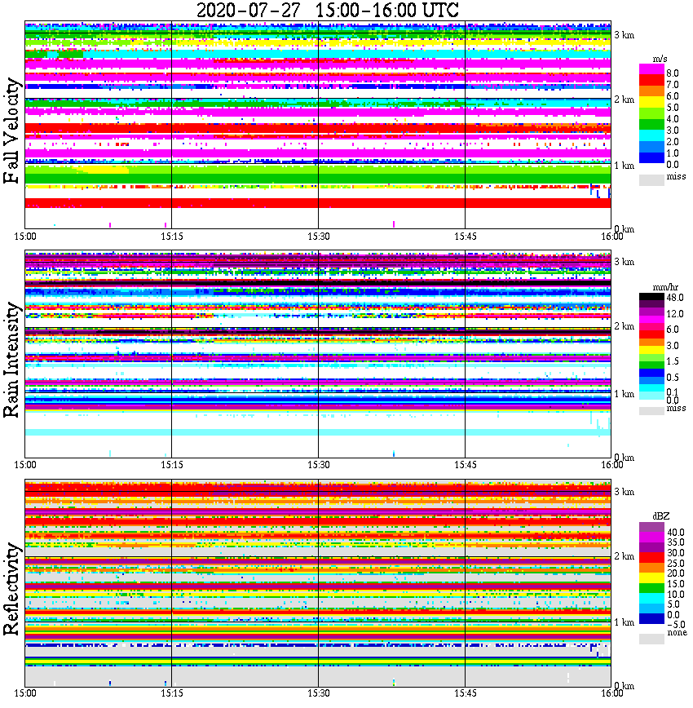Viewport: 693px width, 708px height.
Task: Click the "10.0" value in the dBZ legend
Action: pos(676,594)
